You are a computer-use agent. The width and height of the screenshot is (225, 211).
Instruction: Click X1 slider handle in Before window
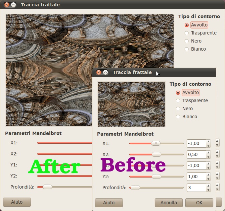point(156,143)
